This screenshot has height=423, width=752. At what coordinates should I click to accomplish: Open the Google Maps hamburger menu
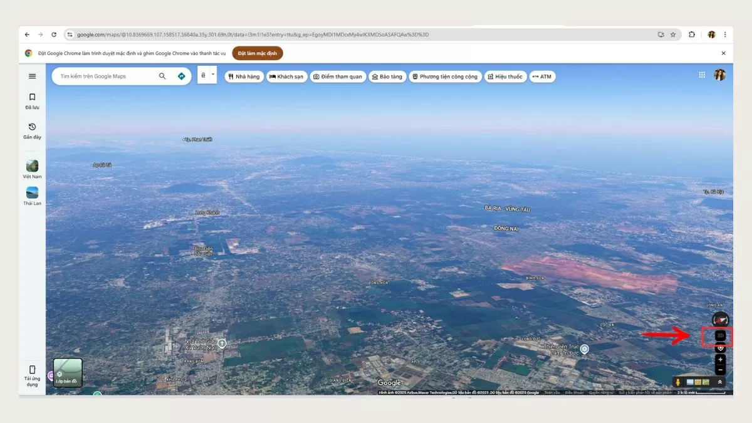[x=33, y=76]
